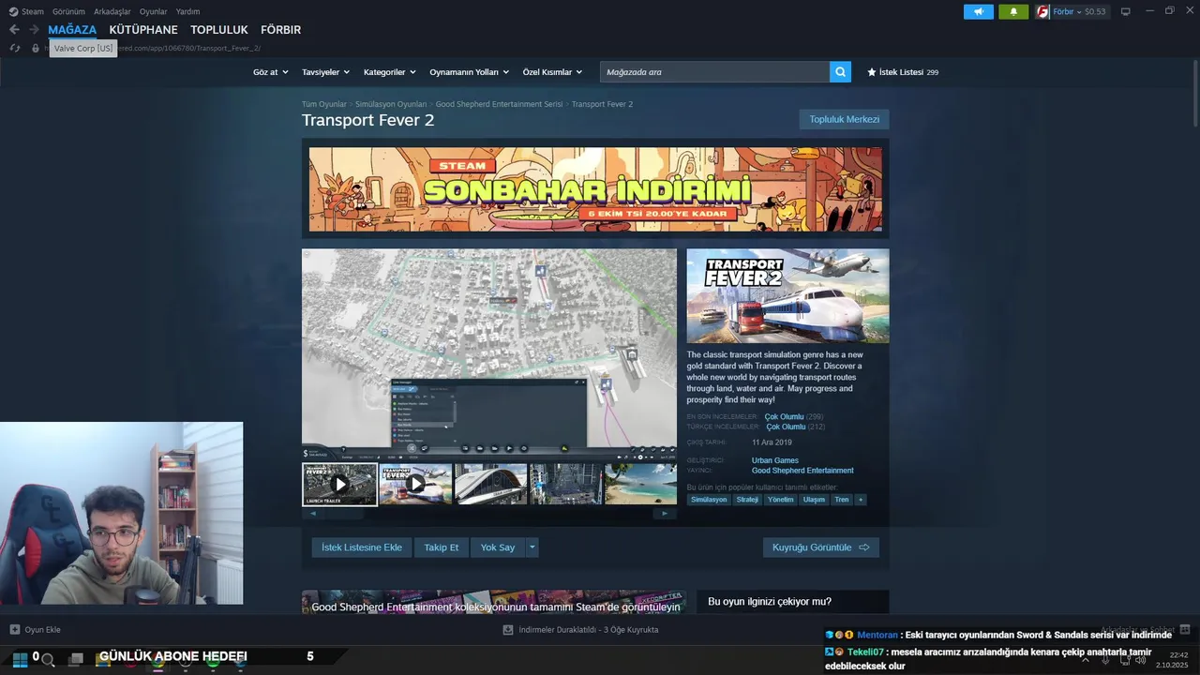Viewport: 1200px width, 675px height.
Task: Expand the Kategoriler dropdown
Action: (x=389, y=72)
